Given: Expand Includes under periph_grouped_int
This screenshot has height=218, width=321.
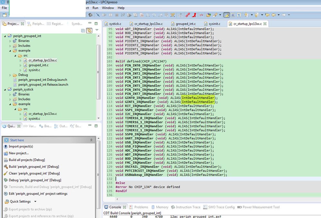Looking at the screenshot, I should coord(10,46).
